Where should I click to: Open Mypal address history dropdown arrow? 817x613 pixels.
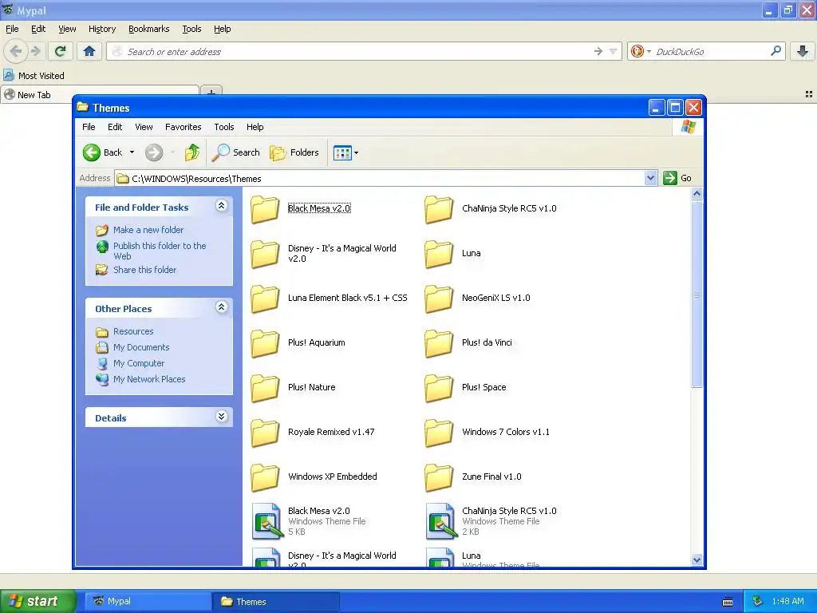[614, 51]
